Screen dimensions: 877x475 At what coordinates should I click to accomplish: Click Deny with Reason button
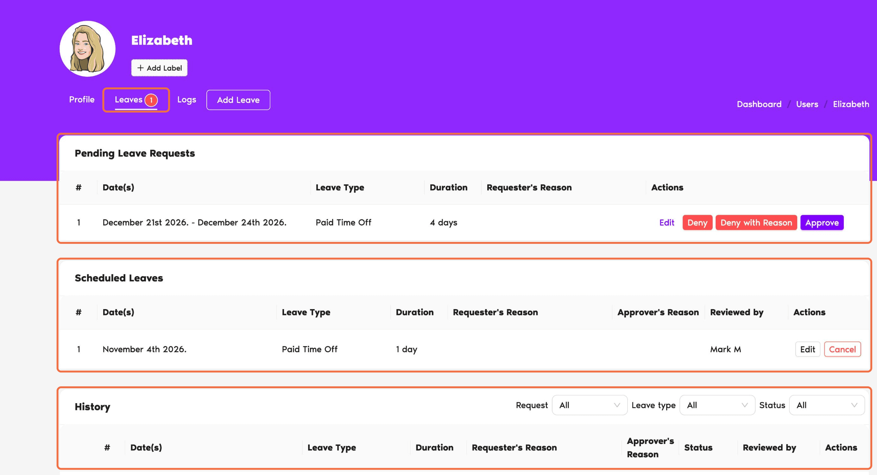click(x=756, y=222)
